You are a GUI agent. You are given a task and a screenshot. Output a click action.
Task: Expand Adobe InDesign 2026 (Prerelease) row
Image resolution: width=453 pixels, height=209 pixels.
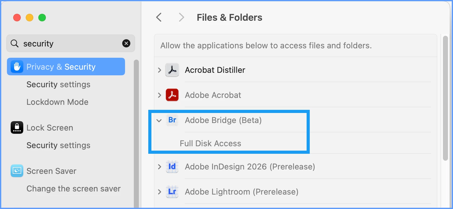coord(160,166)
